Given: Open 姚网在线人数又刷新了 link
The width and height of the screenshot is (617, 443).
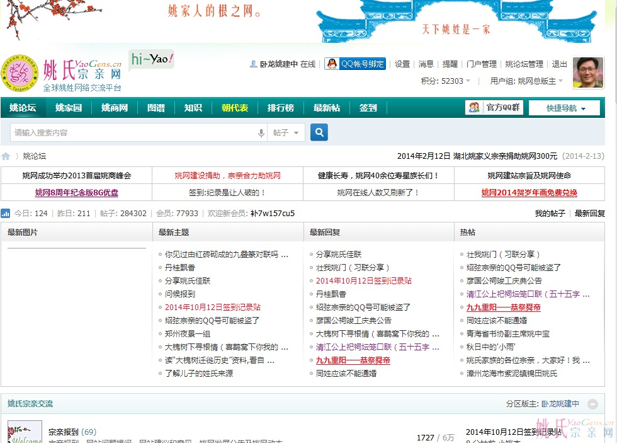Looking at the screenshot, I should pos(378,193).
